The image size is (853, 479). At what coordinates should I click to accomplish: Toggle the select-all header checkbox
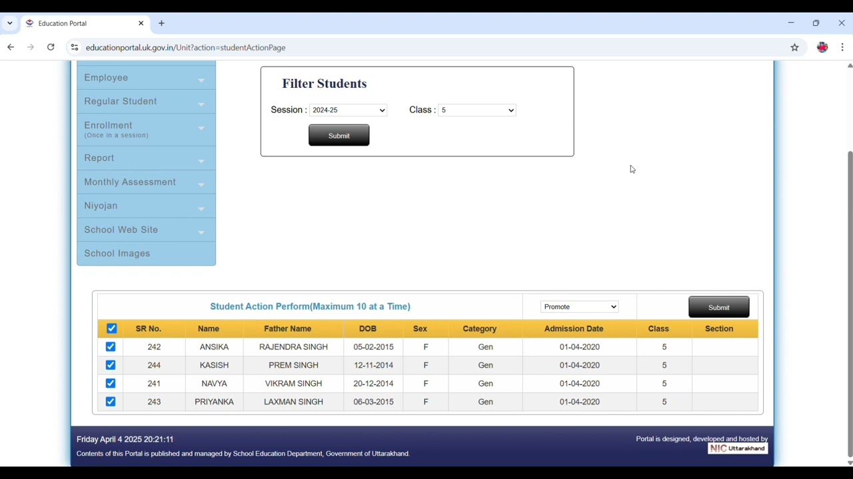pyautogui.click(x=112, y=329)
